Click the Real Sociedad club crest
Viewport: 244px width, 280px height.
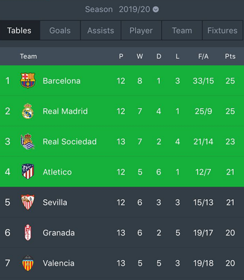pos(28,141)
